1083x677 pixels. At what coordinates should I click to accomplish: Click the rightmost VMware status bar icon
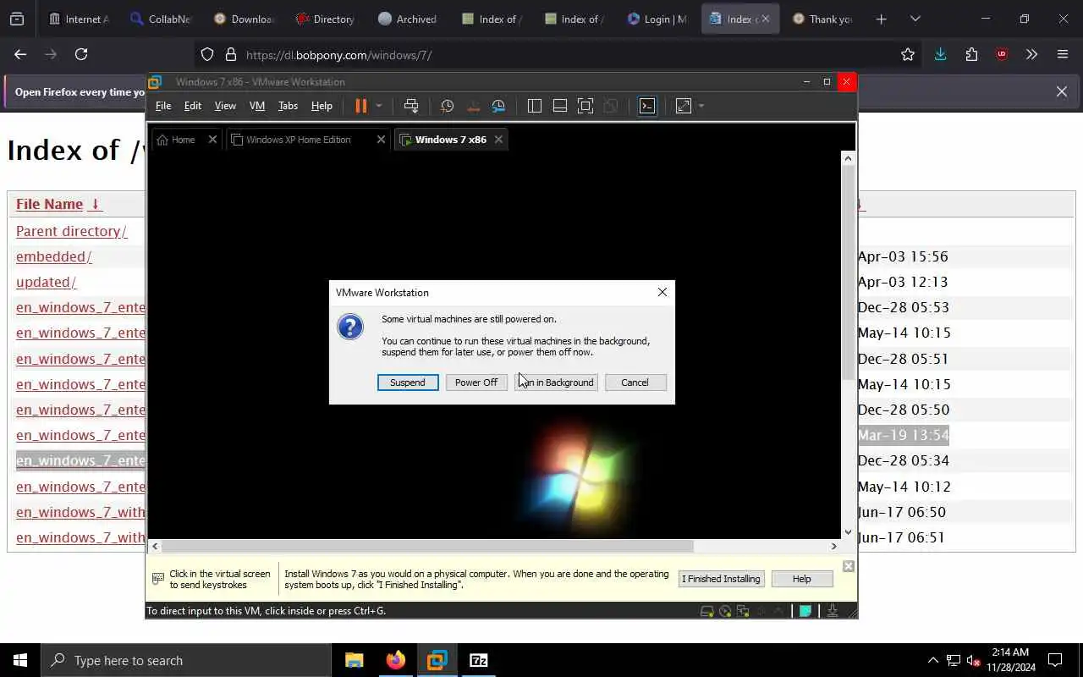tap(833, 611)
